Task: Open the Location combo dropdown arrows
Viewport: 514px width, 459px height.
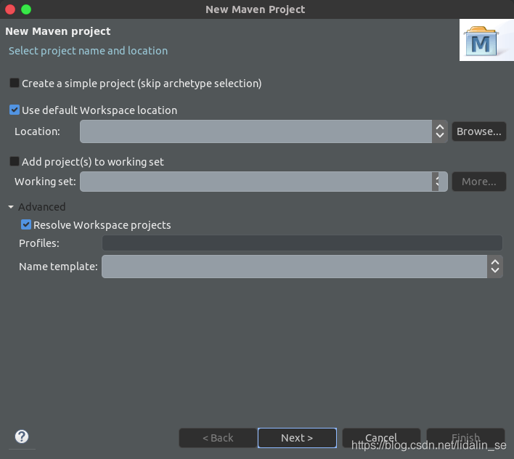Action: [440, 131]
